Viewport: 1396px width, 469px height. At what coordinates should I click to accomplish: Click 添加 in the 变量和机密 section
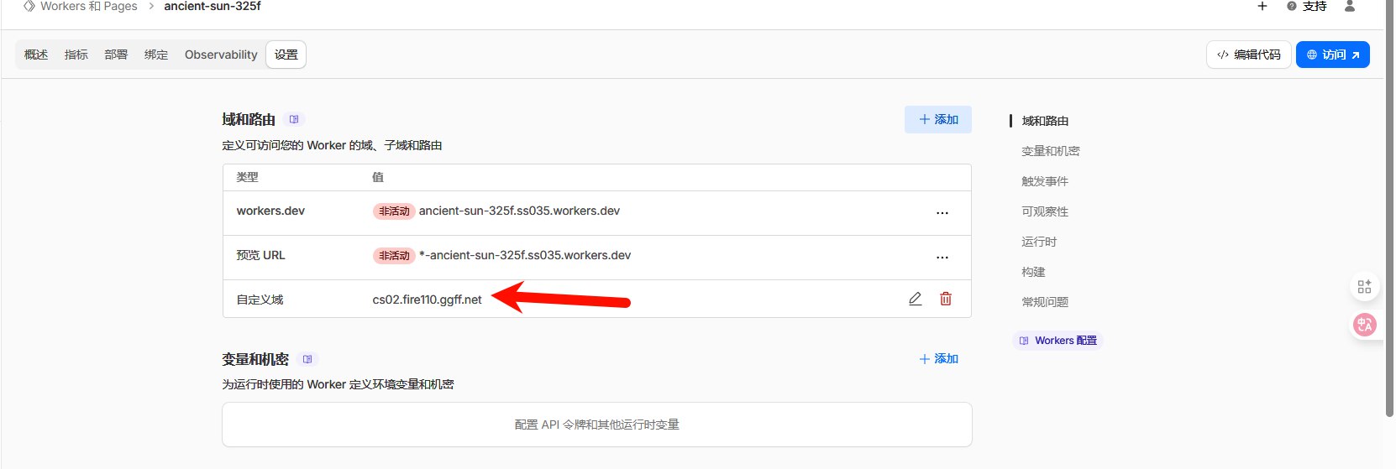[x=938, y=359]
